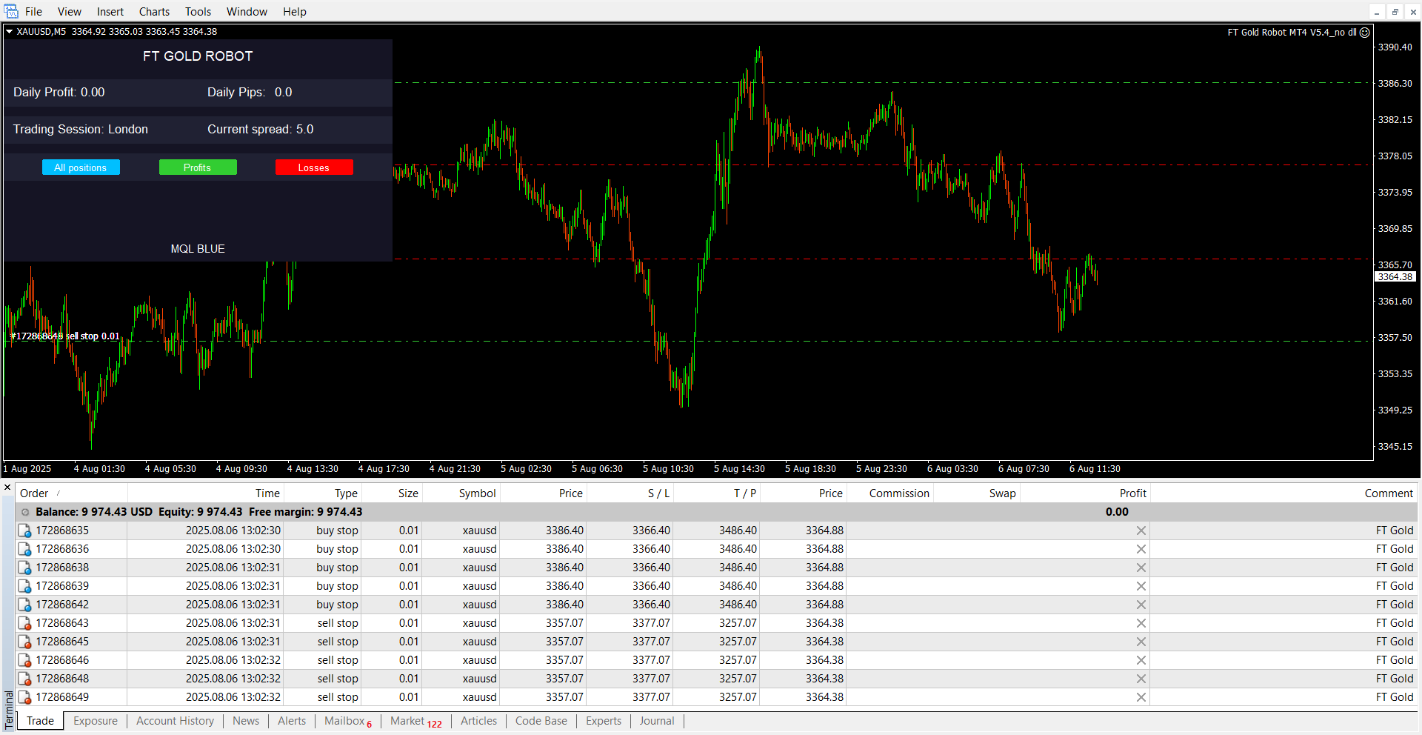This screenshot has height=735, width=1422.
Task: Open the Tools menu
Action: [198, 12]
